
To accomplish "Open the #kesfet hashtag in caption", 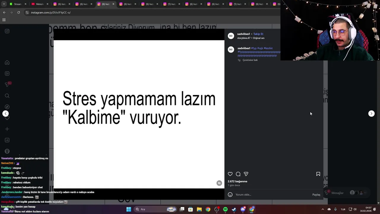I will pos(268,48).
